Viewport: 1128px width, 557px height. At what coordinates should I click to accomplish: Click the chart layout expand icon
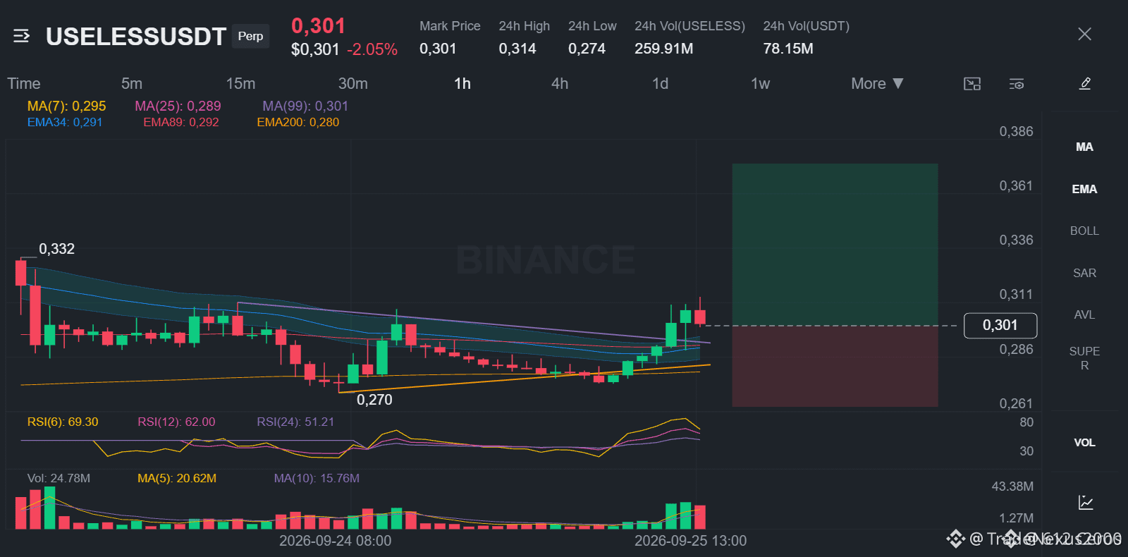pyautogui.click(x=972, y=84)
